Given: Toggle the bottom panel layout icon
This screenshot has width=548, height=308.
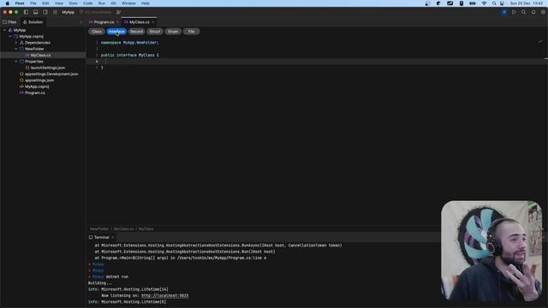Looking at the screenshot, I should click(36, 12).
